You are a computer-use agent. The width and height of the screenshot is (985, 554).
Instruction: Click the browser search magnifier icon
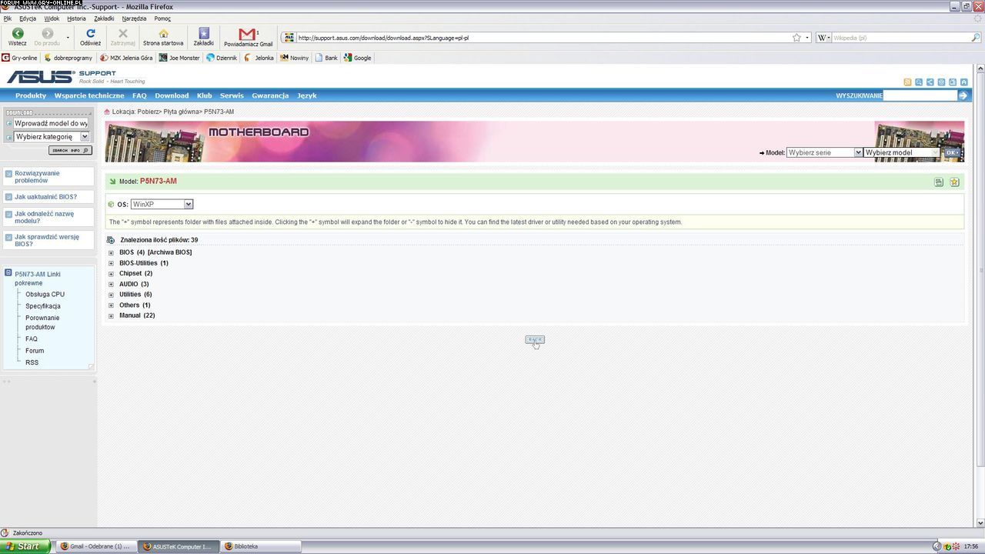976,37
